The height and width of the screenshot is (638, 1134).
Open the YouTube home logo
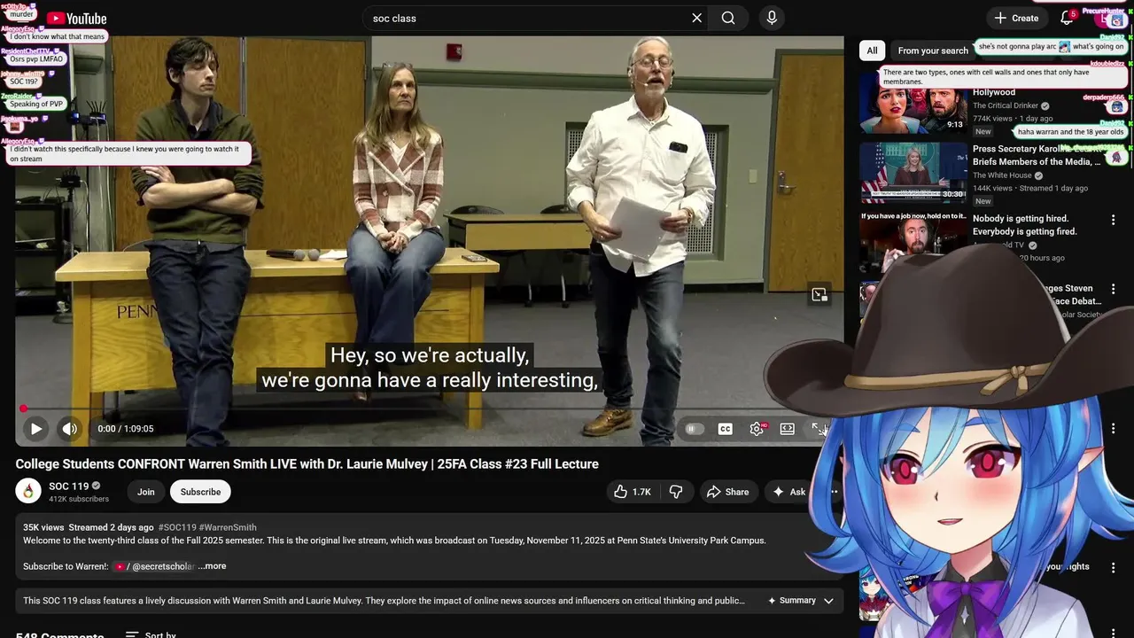[76, 18]
